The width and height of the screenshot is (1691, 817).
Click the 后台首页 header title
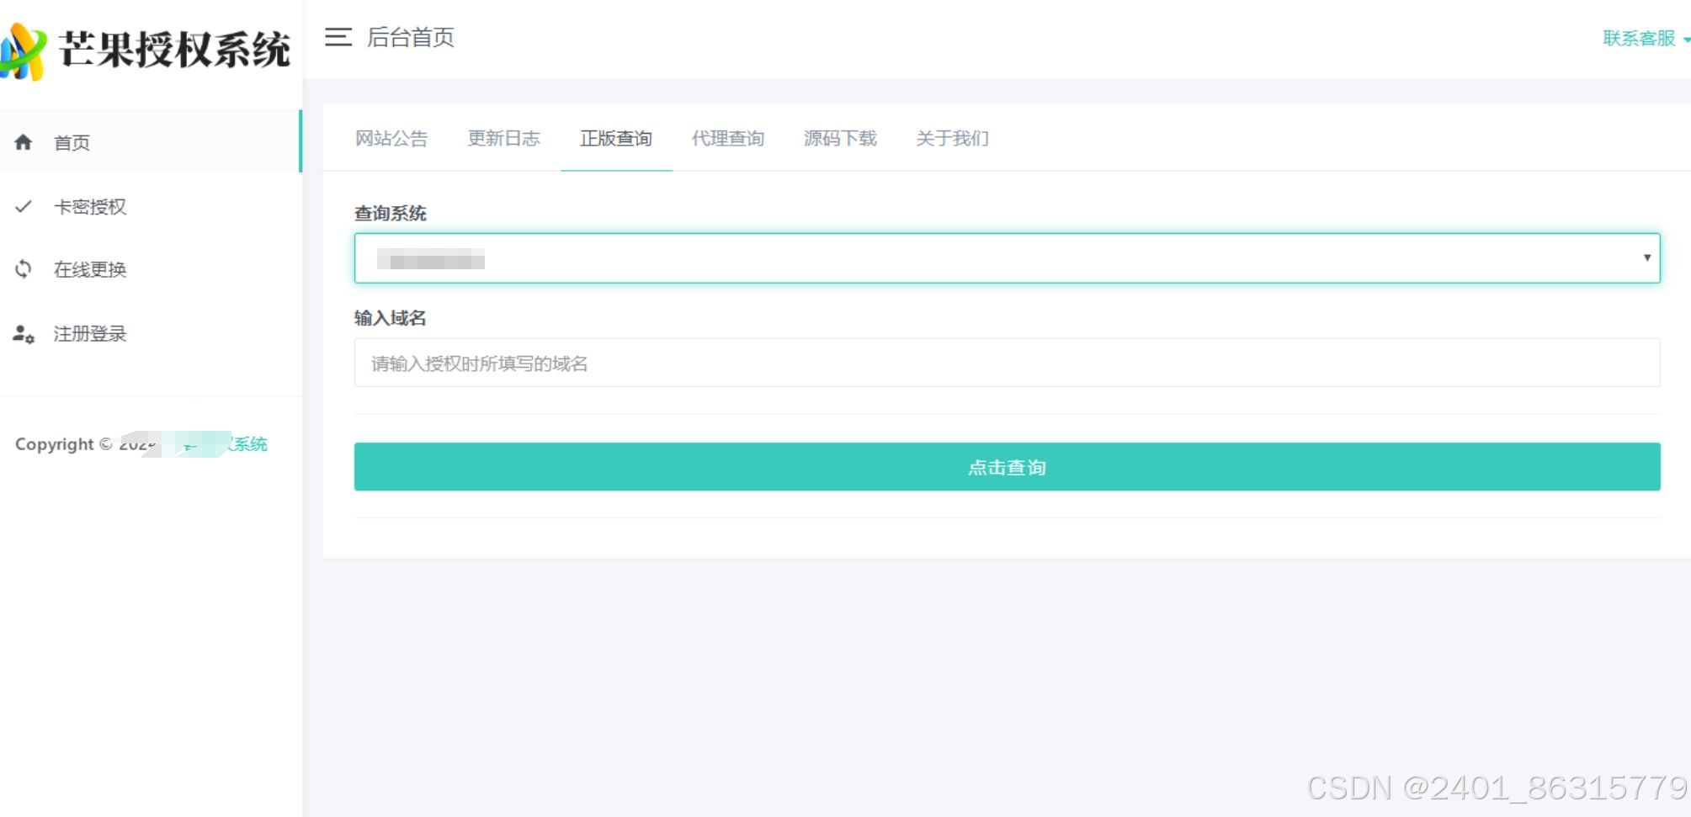(410, 37)
